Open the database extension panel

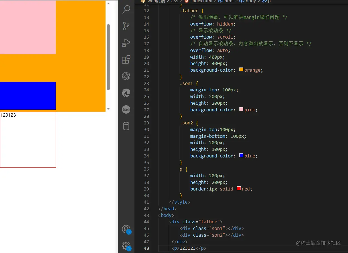[x=126, y=126]
